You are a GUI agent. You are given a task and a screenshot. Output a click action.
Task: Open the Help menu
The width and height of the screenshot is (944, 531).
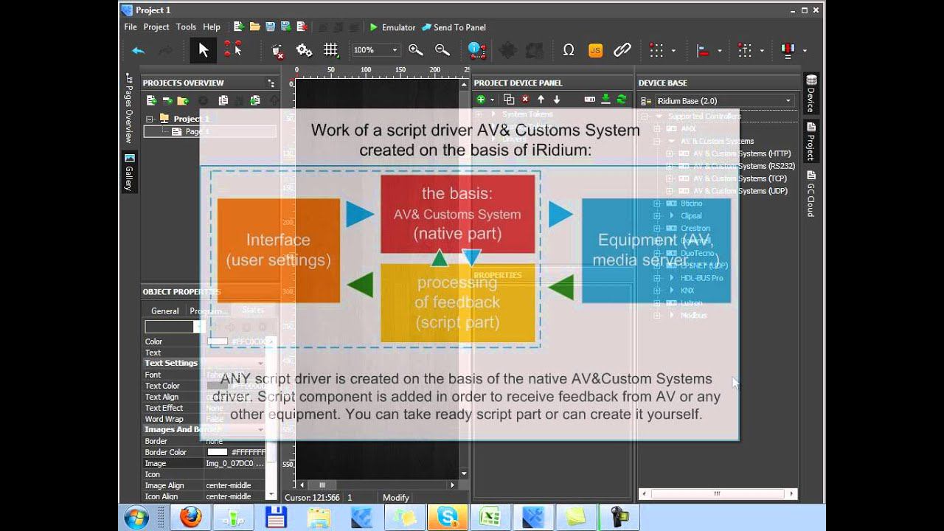[x=212, y=27]
